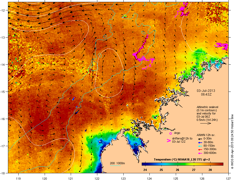
Task: Click the longitude axis label 126
Action: [202, 178]
